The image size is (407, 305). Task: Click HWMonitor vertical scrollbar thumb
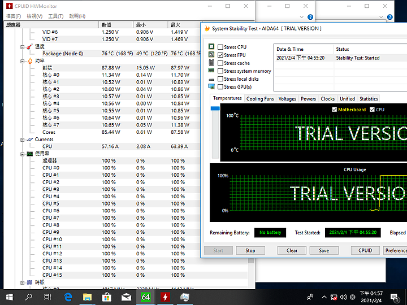[x=251, y=260]
